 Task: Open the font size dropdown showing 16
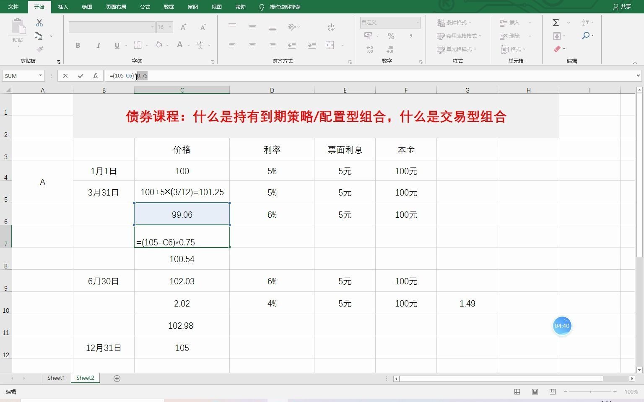click(x=170, y=27)
